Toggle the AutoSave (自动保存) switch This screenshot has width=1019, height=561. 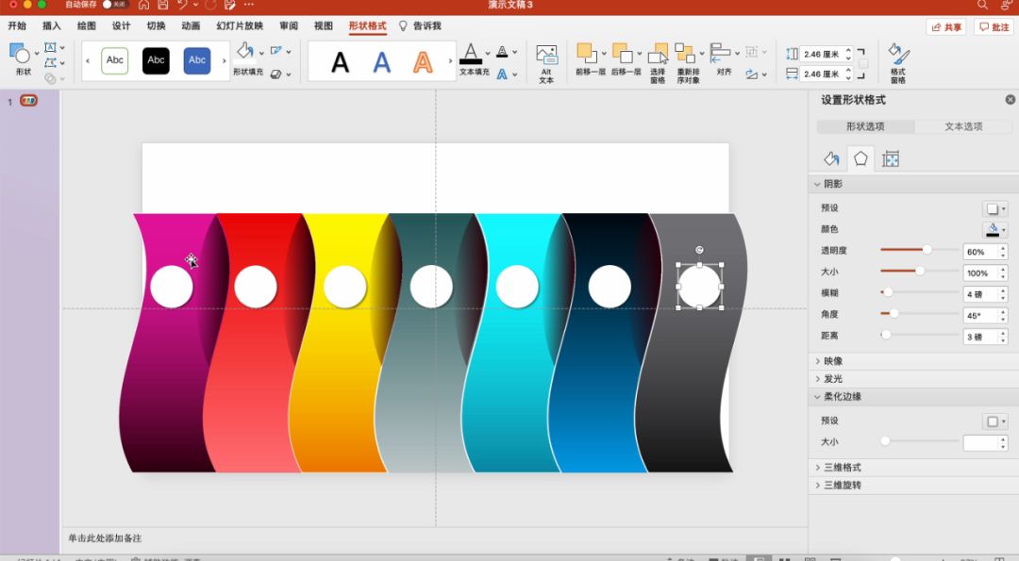coord(113,5)
